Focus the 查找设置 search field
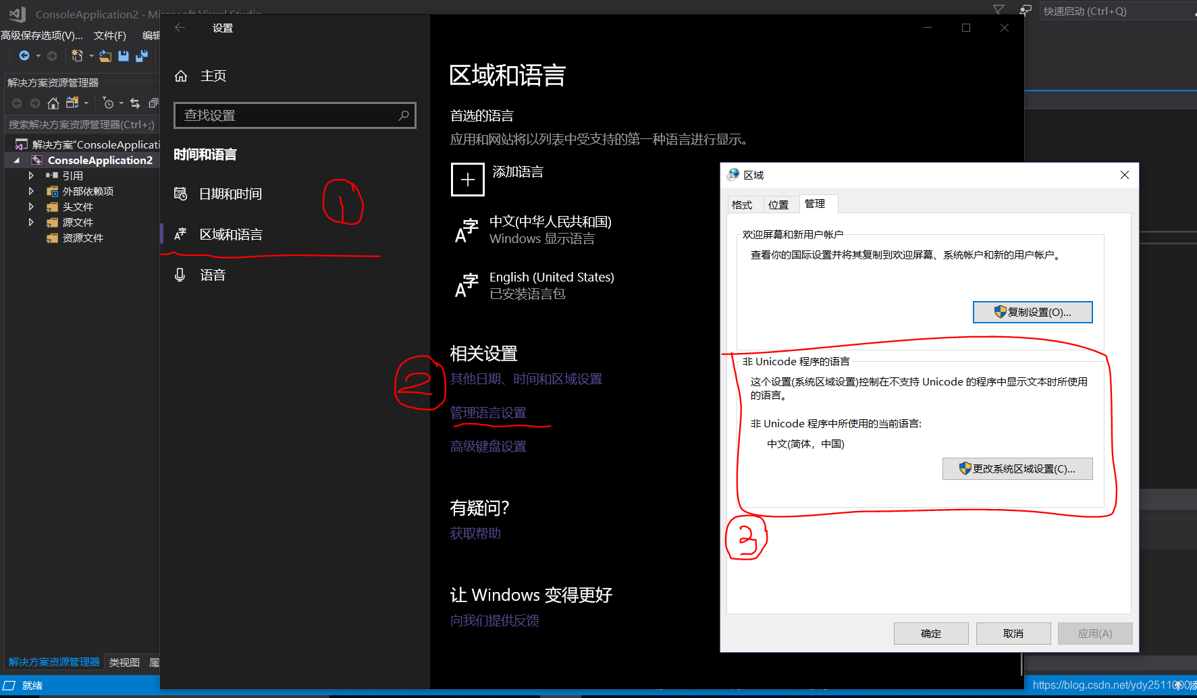This screenshot has width=1197, height=698. 294,115
